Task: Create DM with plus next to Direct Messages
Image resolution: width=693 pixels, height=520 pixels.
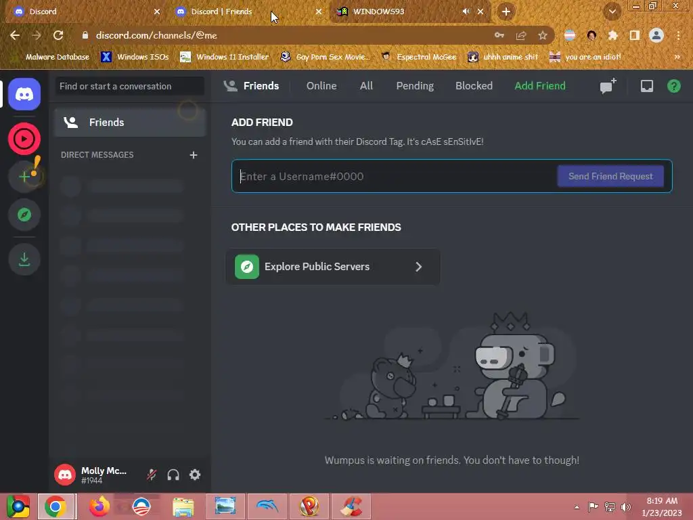Action: (193, 155)
